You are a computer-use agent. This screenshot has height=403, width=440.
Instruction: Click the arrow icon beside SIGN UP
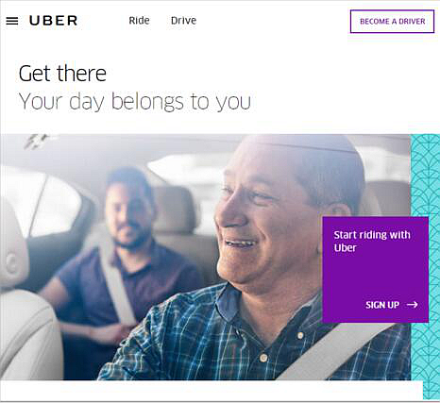412,305
